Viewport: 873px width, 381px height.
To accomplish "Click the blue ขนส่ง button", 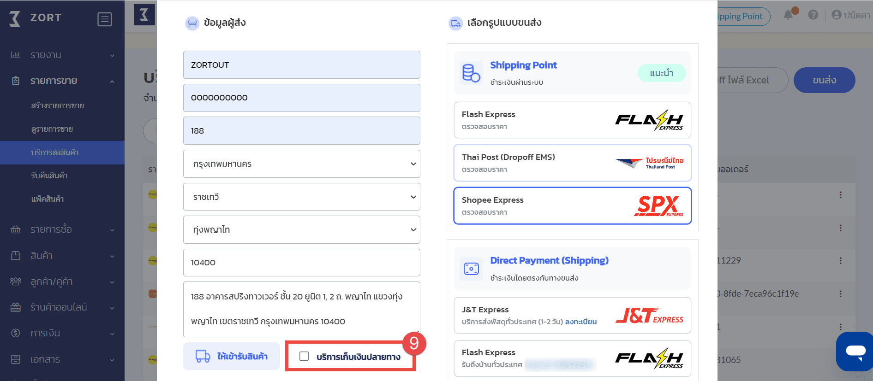I will point(824,80).
